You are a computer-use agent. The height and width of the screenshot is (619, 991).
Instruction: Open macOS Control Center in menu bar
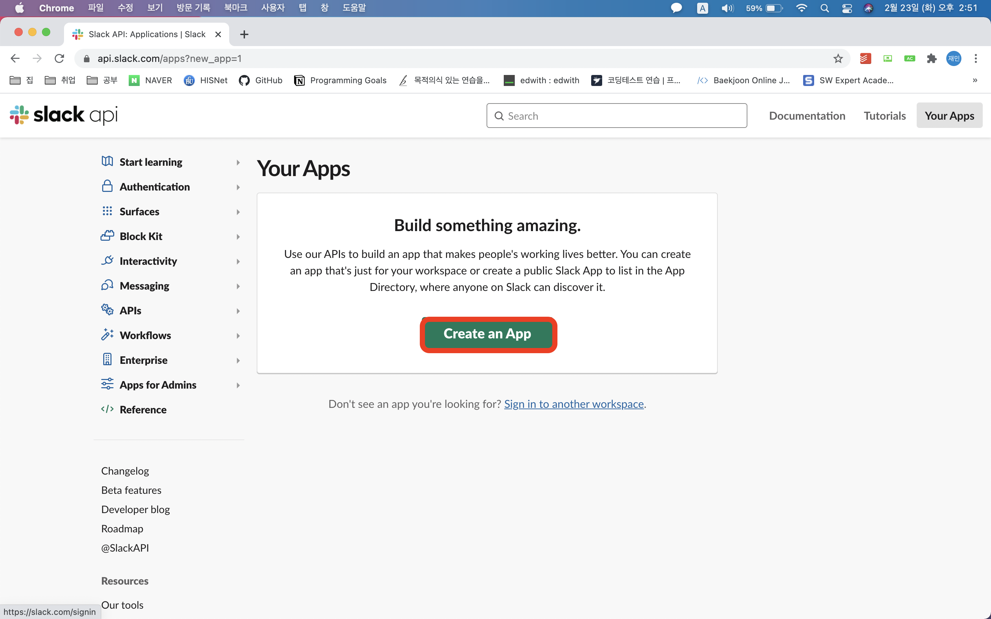coord(846,8)
